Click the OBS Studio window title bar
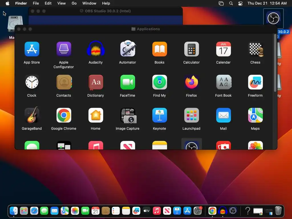 point(106,11)
